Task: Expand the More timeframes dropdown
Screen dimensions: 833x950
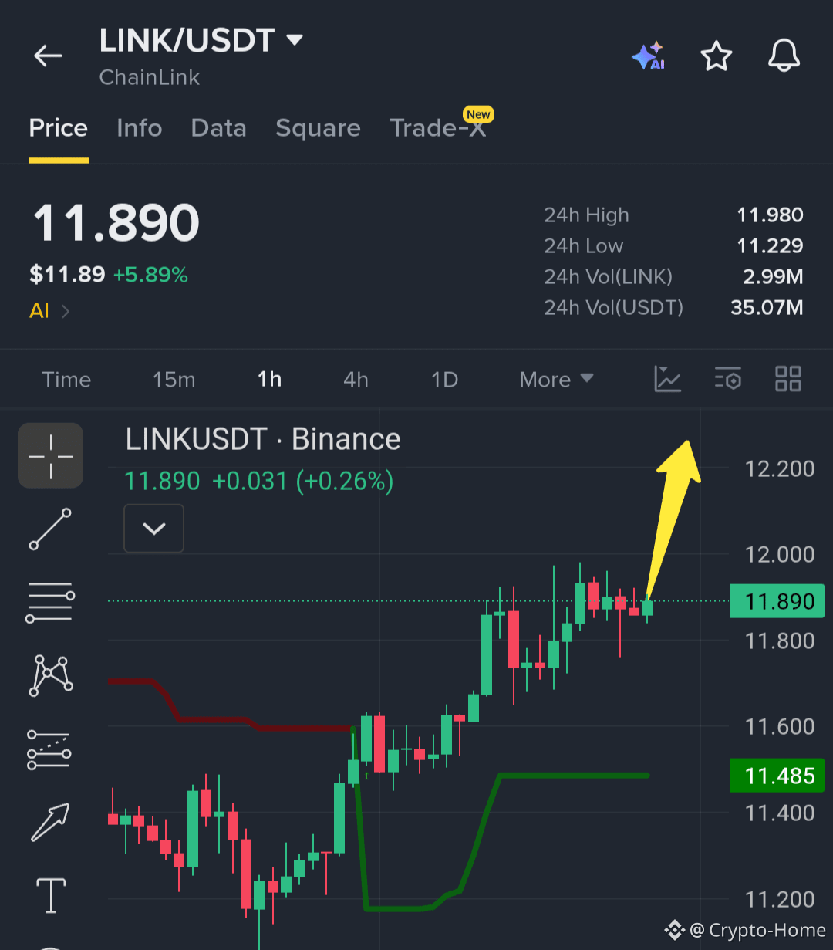Action: 556,380
